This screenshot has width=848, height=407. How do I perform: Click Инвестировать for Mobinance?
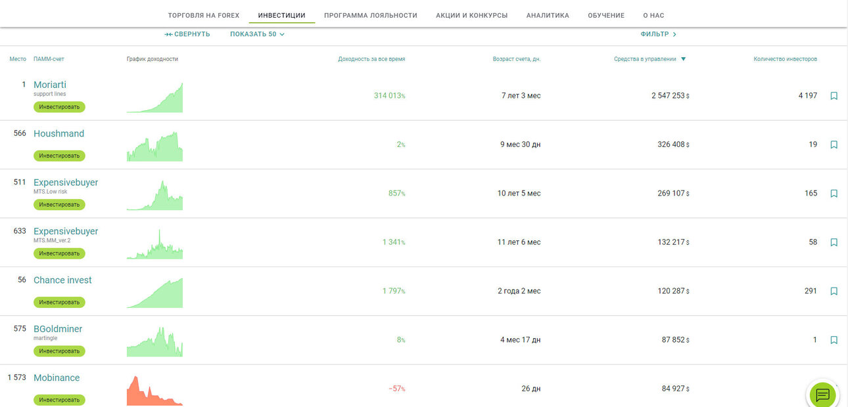tap(59, 400)
